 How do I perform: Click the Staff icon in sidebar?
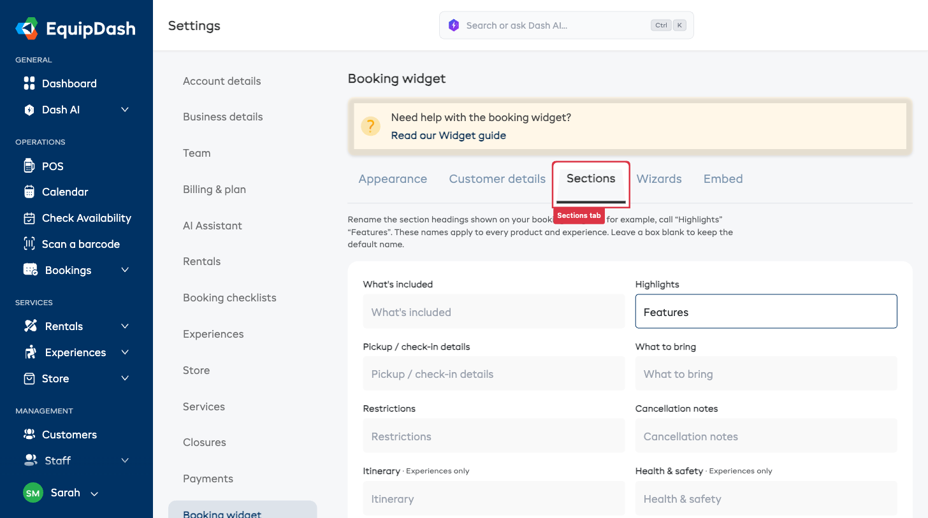click(31, 460)
